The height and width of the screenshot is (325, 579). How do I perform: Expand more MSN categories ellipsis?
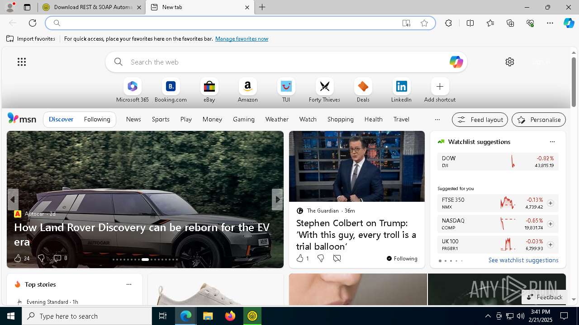point(437,120)
